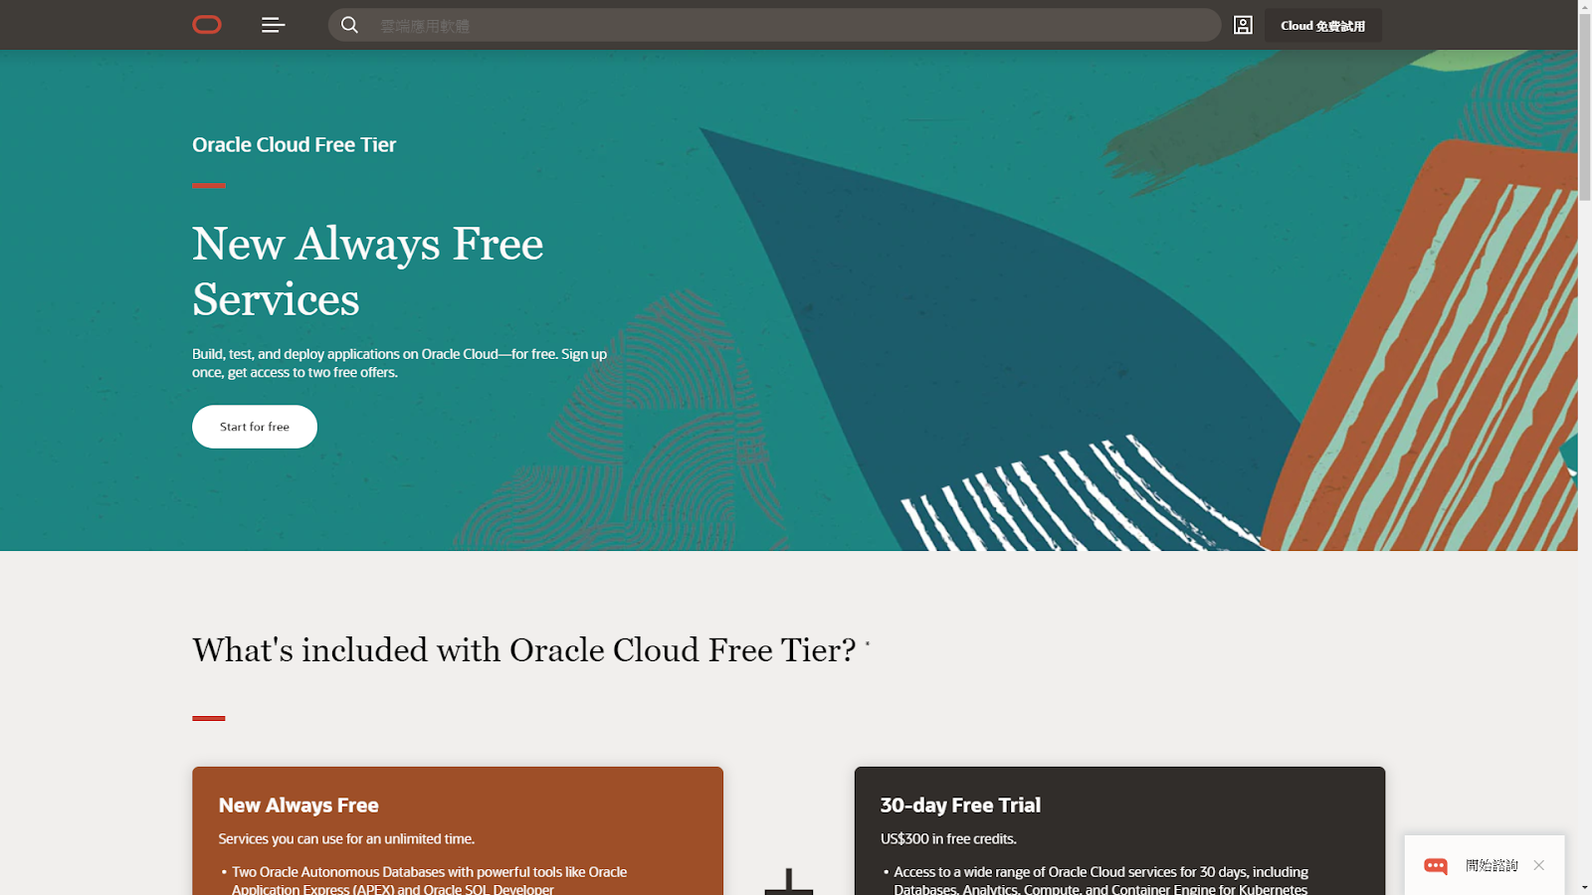Screen dimensions: 1592x895
Task: Click the scrollbar up arrow
Action: pos(1584,8)
